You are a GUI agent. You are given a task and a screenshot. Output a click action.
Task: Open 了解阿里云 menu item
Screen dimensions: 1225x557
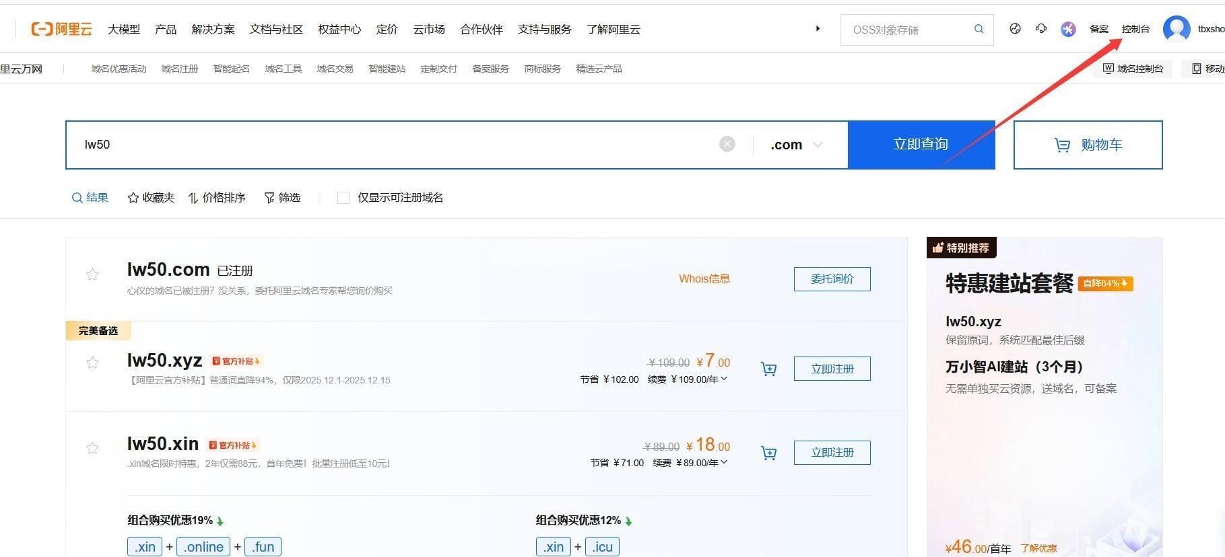614,29
